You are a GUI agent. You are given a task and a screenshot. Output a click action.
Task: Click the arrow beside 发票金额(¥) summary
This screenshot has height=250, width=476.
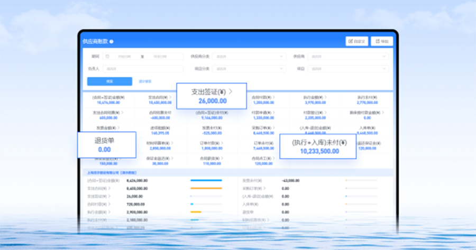(x=118, y=127)
